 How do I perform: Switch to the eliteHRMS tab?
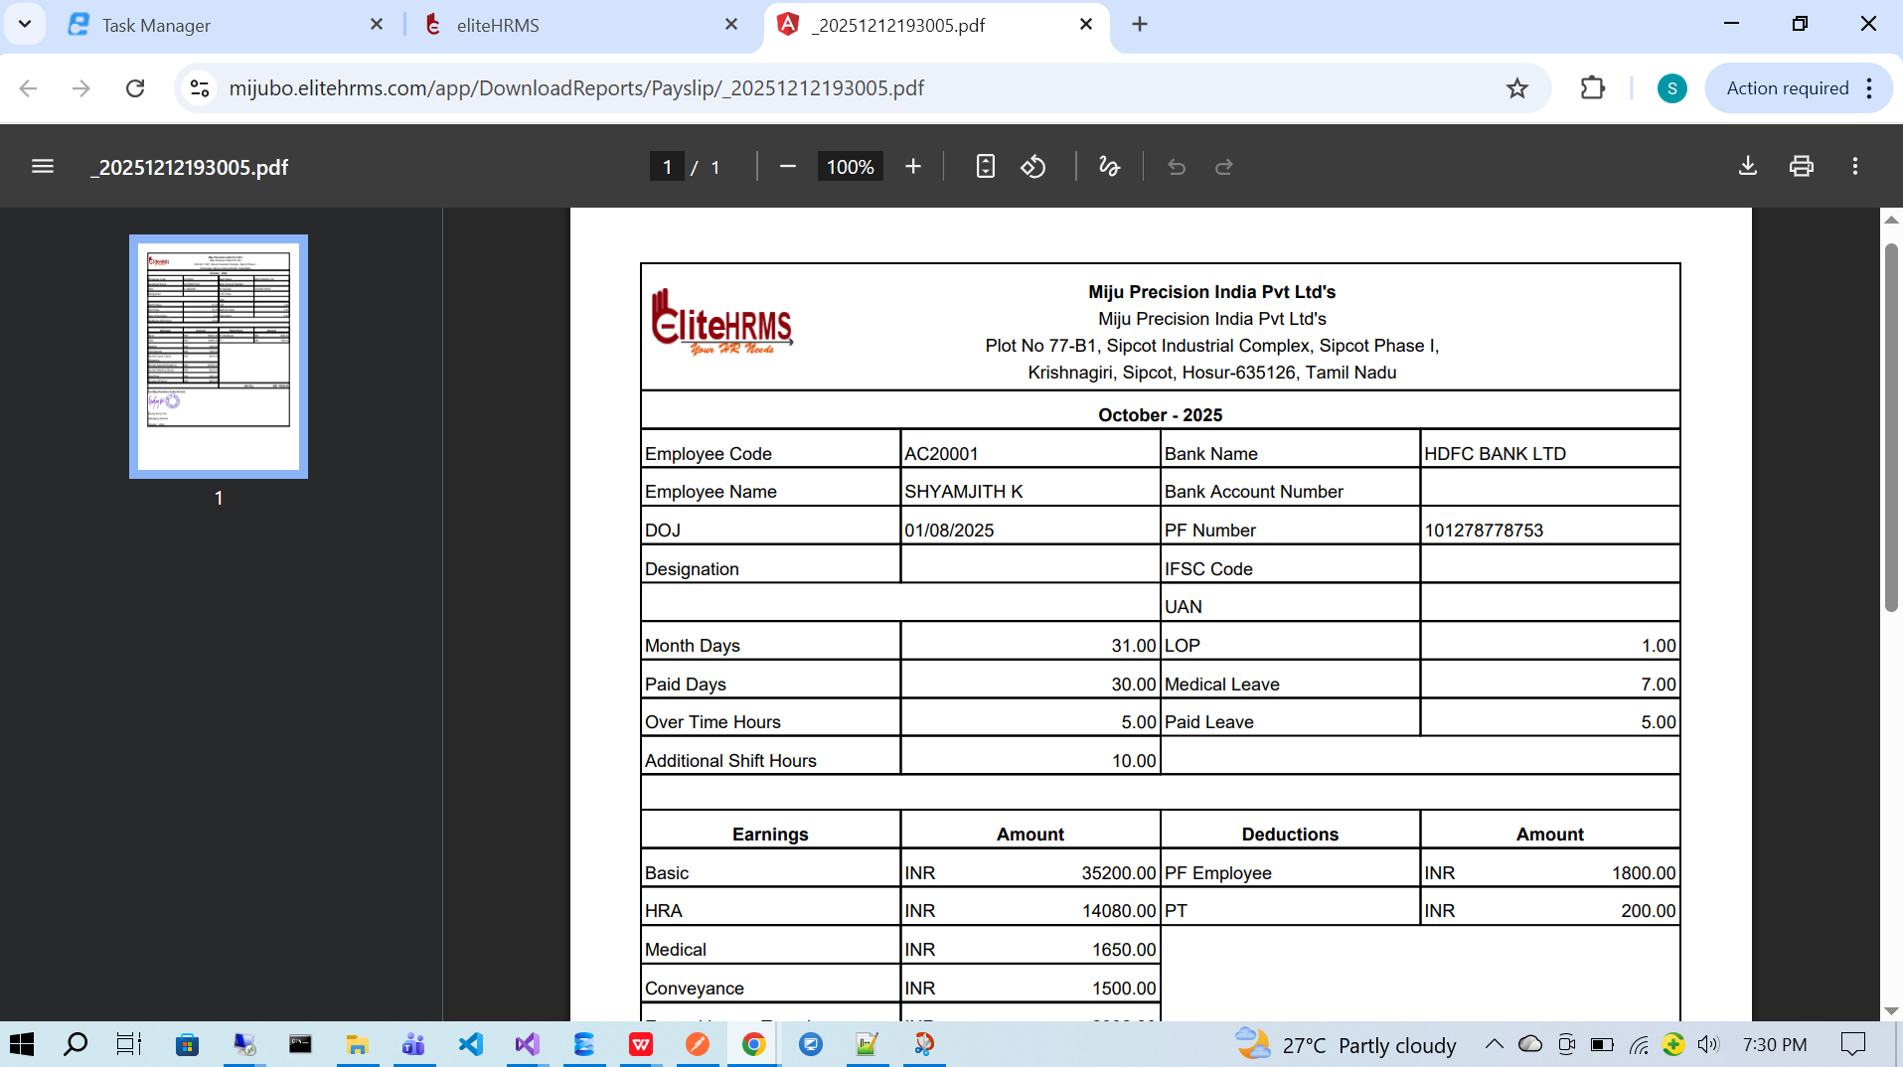(x=497, y=25)
